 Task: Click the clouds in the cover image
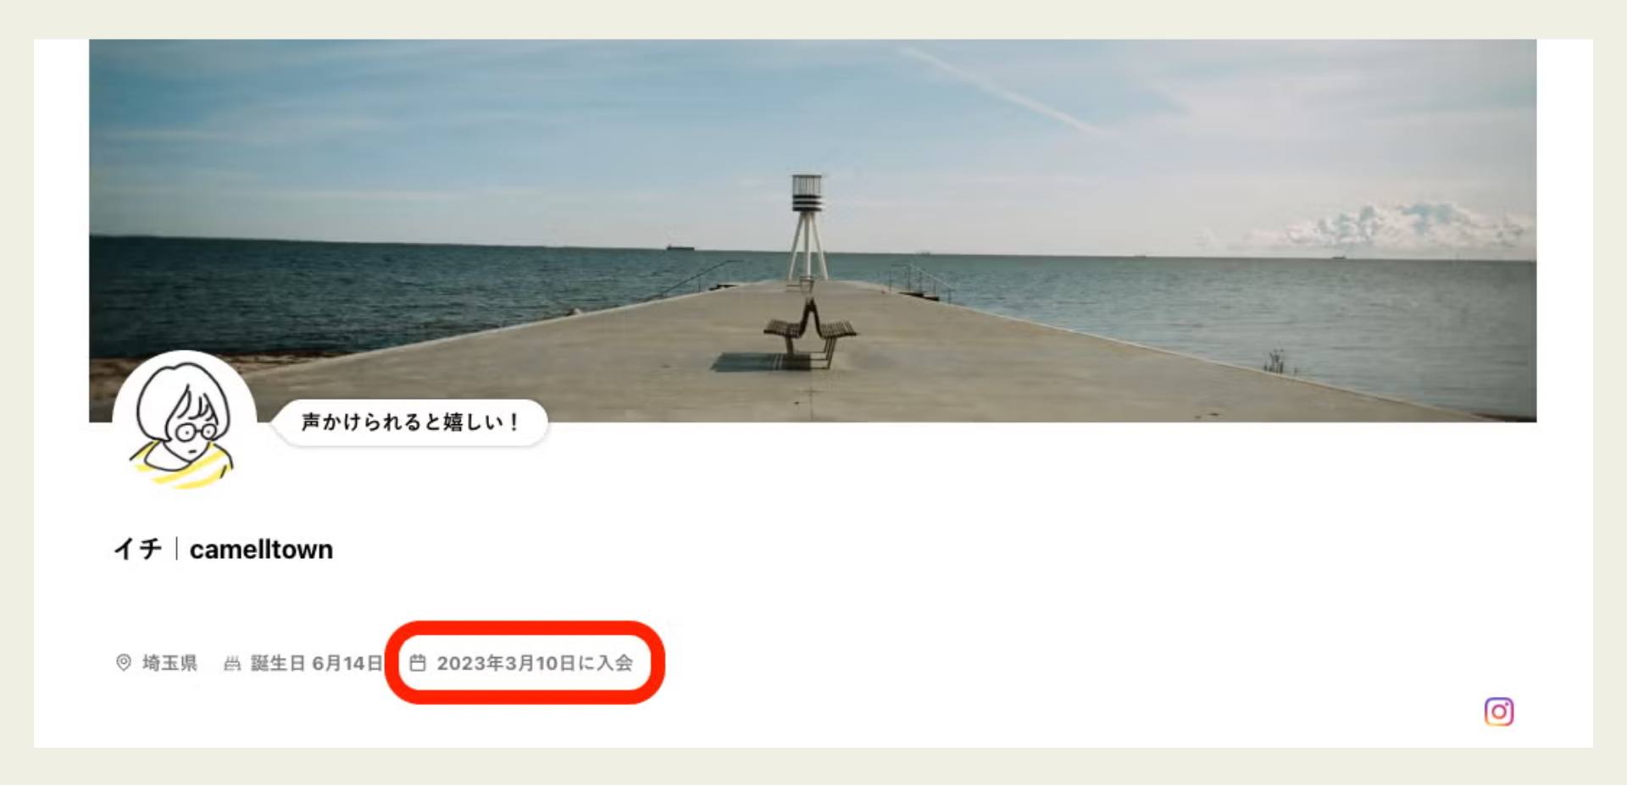click(x=1407, y=225)
